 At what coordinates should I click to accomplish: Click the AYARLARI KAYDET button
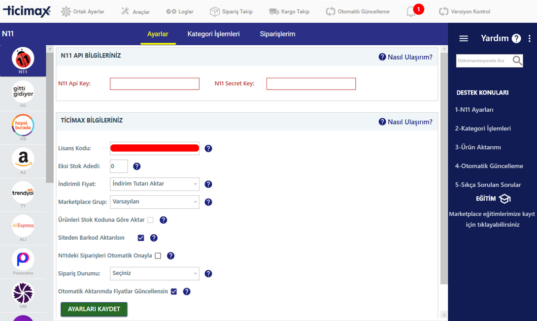[94, 309]
